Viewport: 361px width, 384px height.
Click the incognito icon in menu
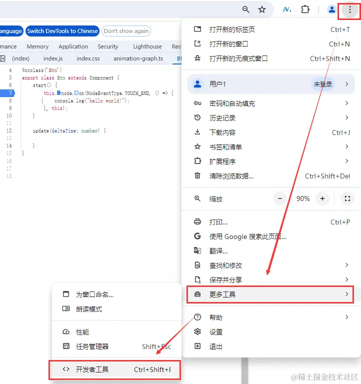coord(197,58)
